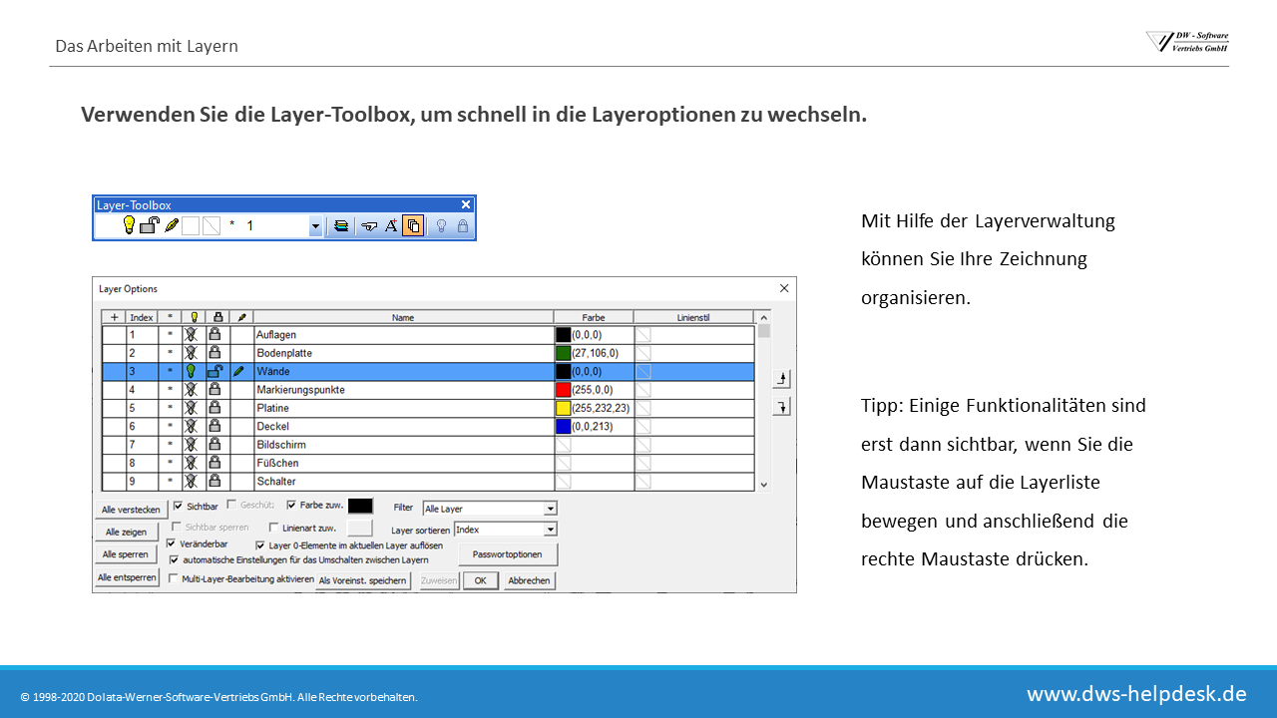Viewport: 1277px width, 718px height.
Task: Toggle the Sichtbar checkbox
Action: 179,507
